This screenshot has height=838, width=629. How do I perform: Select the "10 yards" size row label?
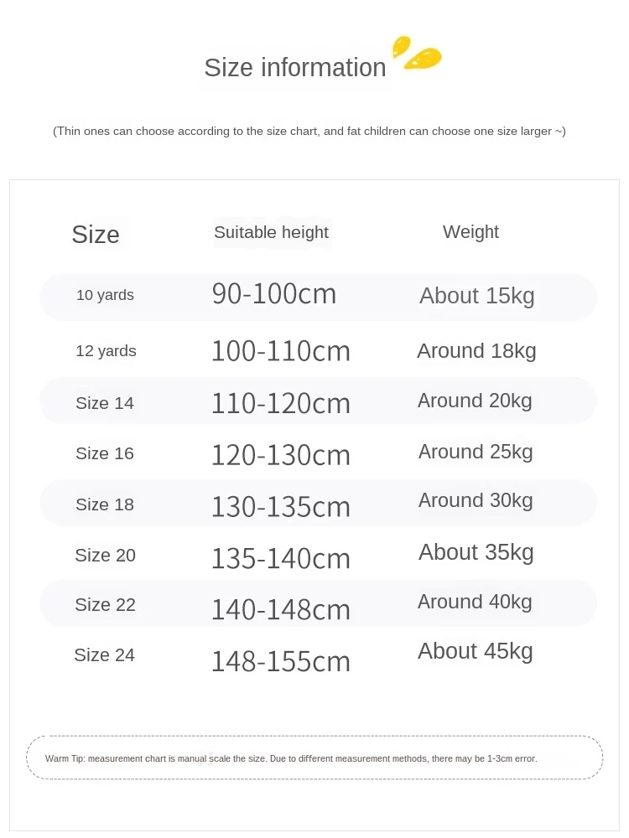click(105, 295)
